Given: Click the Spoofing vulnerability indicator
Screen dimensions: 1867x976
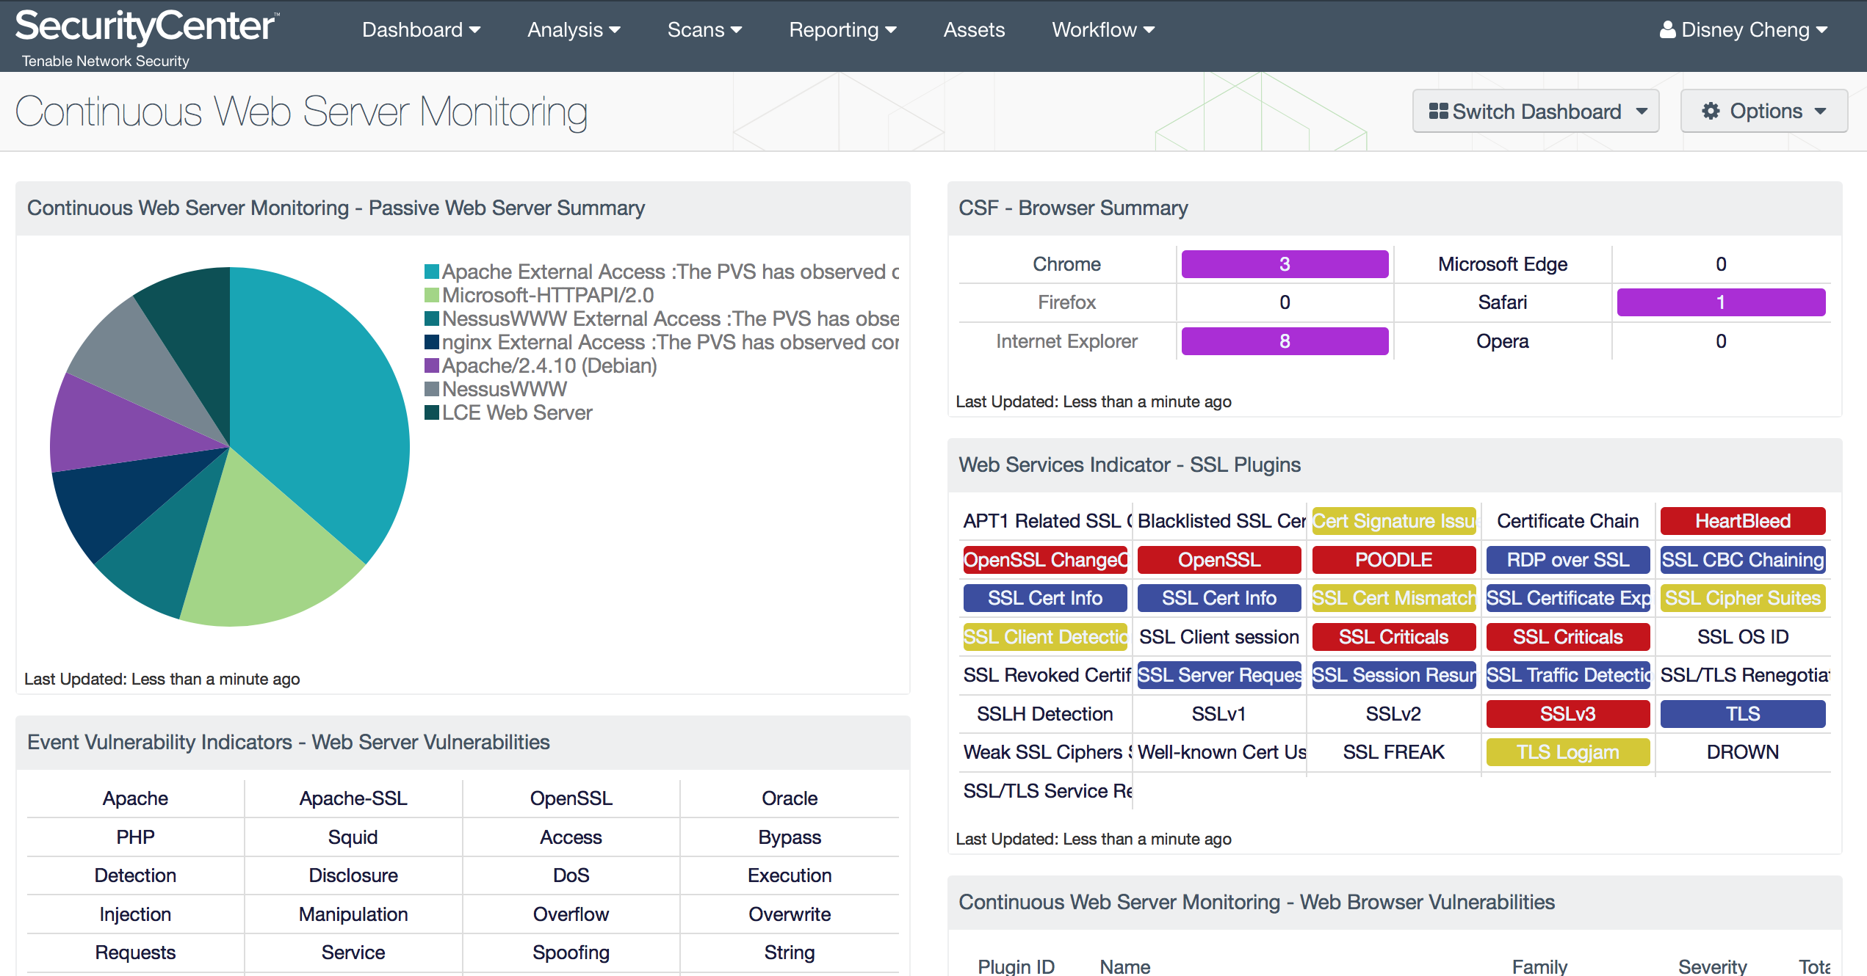Looking at the screenshot, I should pos(571,953).
